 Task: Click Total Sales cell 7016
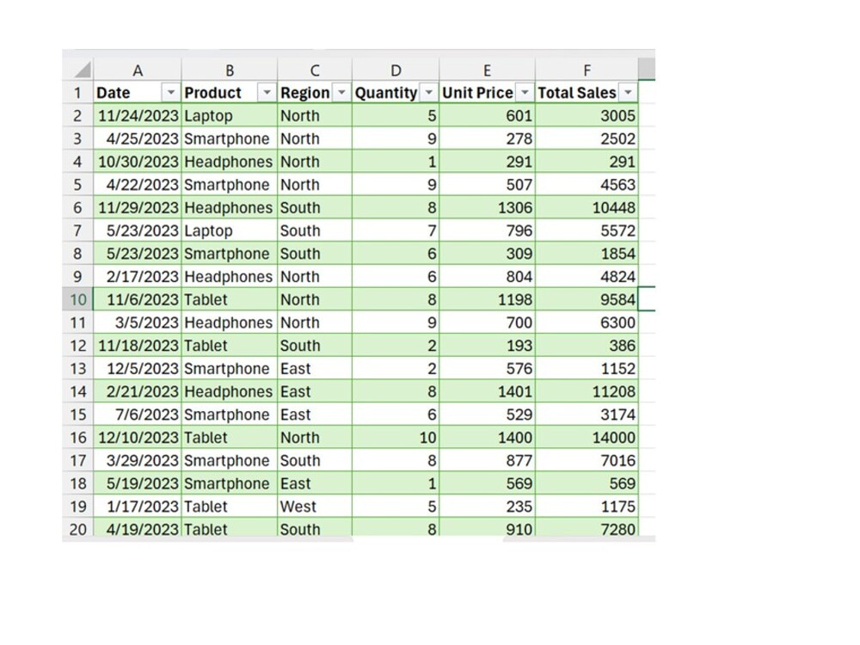coord(587,461)
